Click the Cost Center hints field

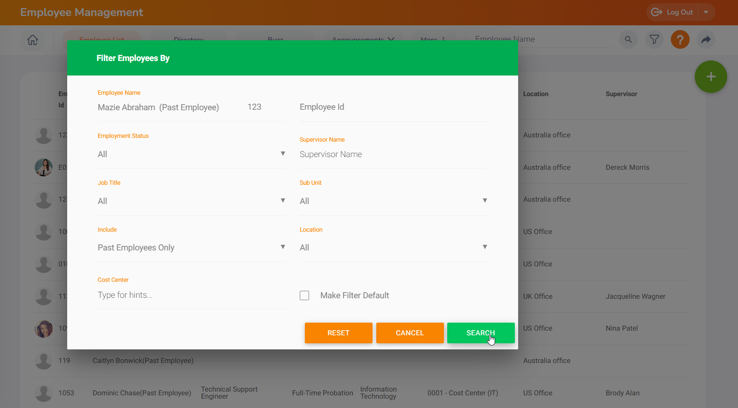[x=192, y=295]
